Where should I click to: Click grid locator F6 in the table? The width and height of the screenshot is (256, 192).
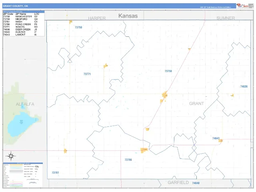pos(36,24)
